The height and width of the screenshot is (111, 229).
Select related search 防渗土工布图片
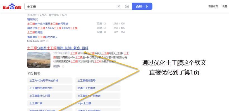point(98,88)
